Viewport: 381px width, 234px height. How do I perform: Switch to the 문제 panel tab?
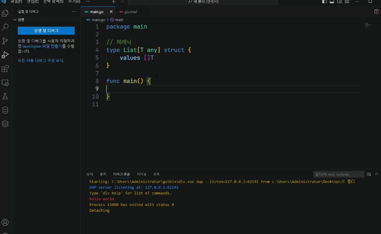pos(90,174)
